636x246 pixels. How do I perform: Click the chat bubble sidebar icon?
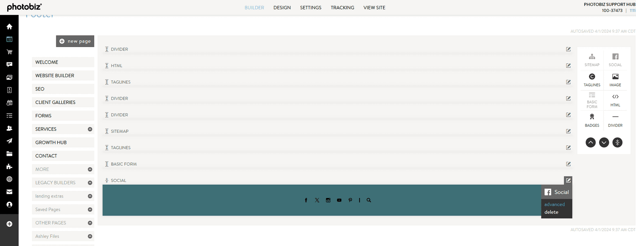9,64
